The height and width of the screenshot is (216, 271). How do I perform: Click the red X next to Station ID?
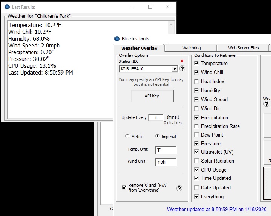coord(182,61)
